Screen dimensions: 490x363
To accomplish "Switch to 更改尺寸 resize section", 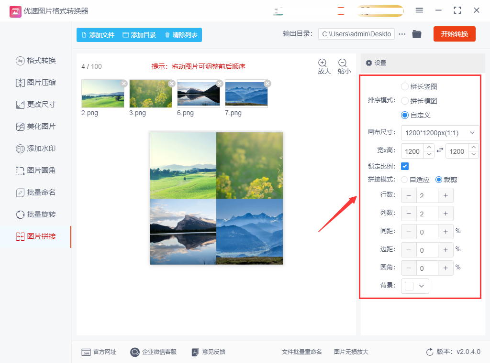I will click(x=35, y=105).
